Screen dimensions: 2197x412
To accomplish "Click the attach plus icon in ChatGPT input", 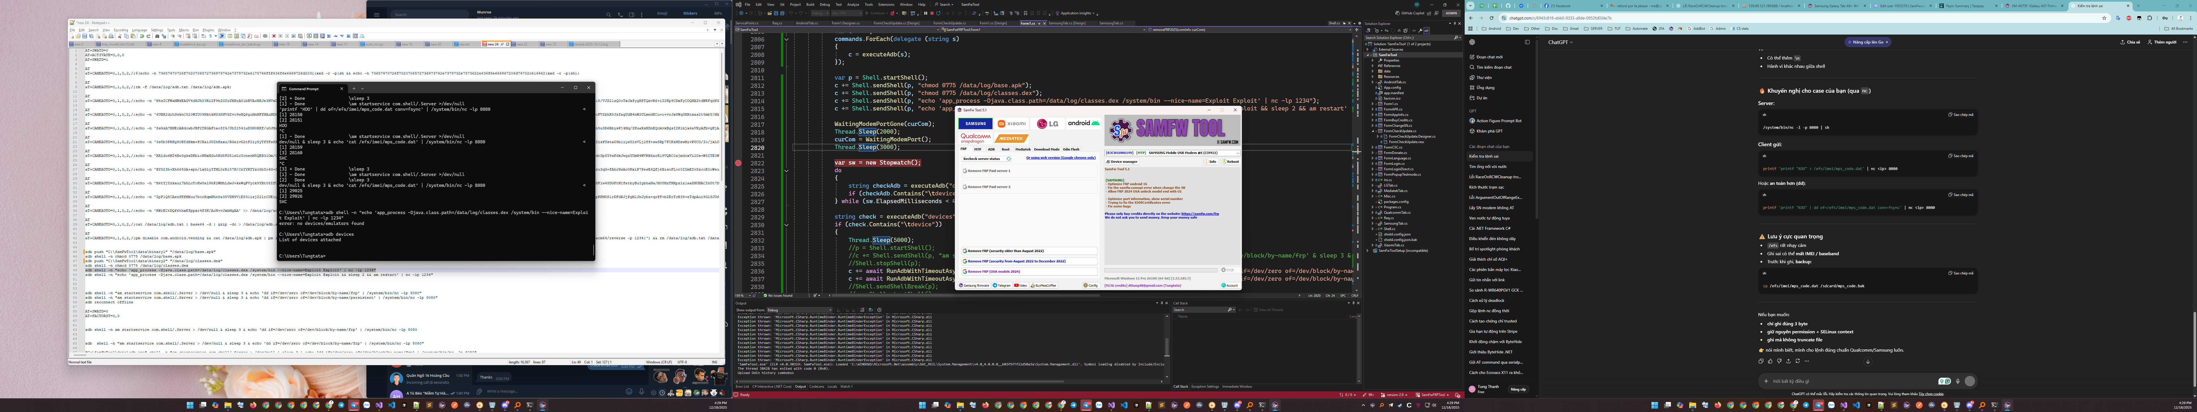I will point(1766,381).
